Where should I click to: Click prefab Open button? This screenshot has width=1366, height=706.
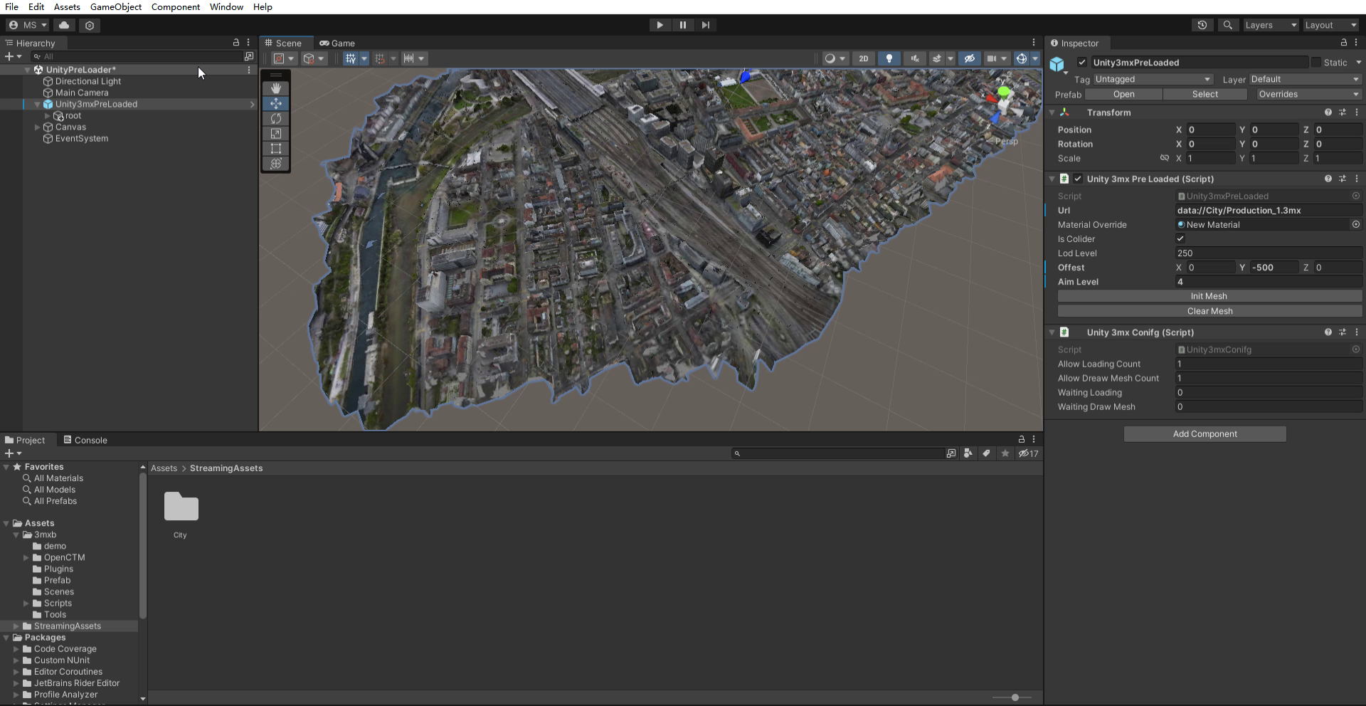(x=1123, y=94)
